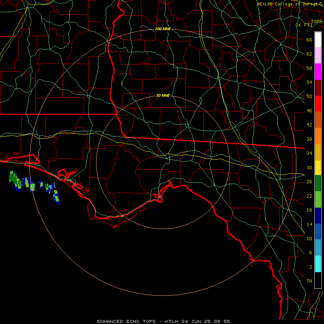Click the white swatch in the tops legend
The height and width of the screenshot is (324, 324).
(318, 40)
